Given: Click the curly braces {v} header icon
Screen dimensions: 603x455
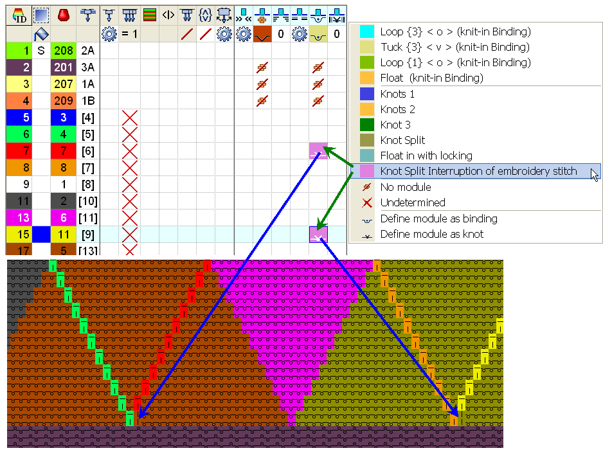Looking at the screenshot, I should [x=206, y=15].
